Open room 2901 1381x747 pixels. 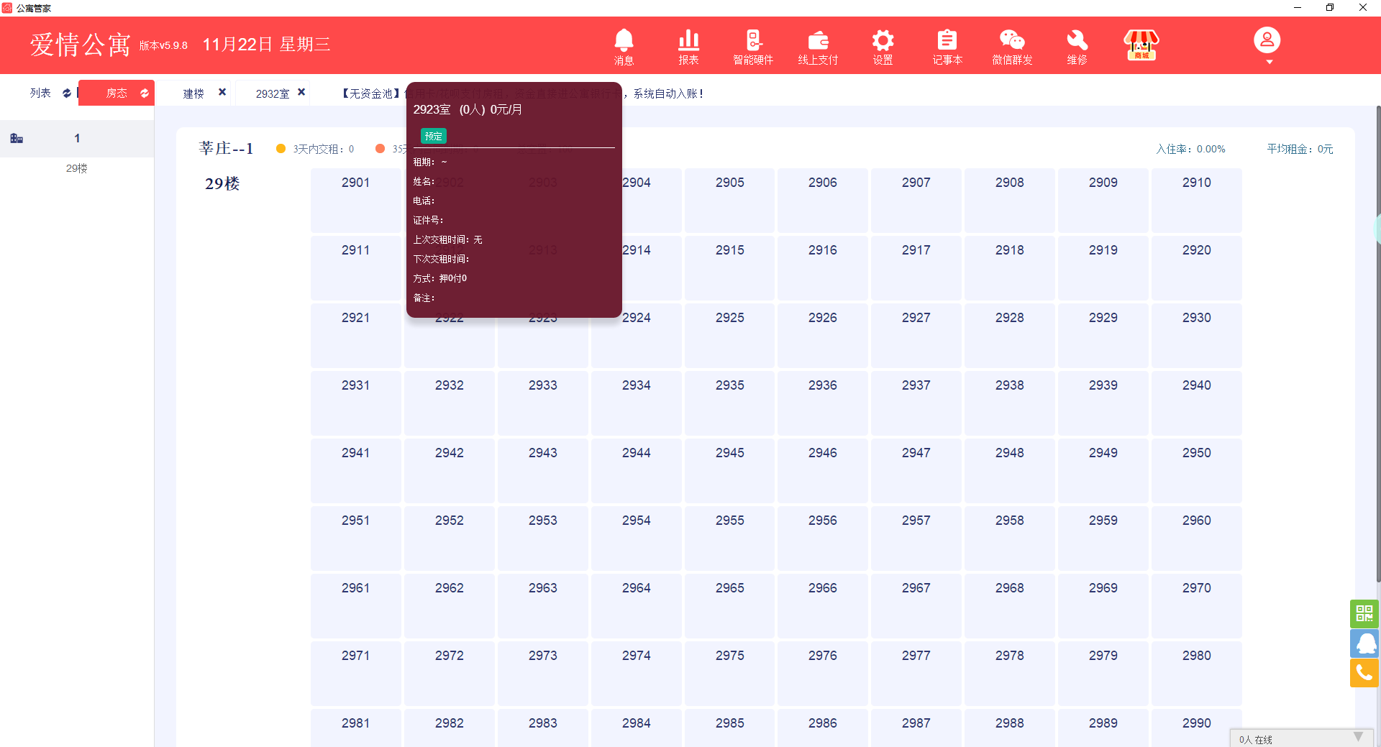click(356, 200)
